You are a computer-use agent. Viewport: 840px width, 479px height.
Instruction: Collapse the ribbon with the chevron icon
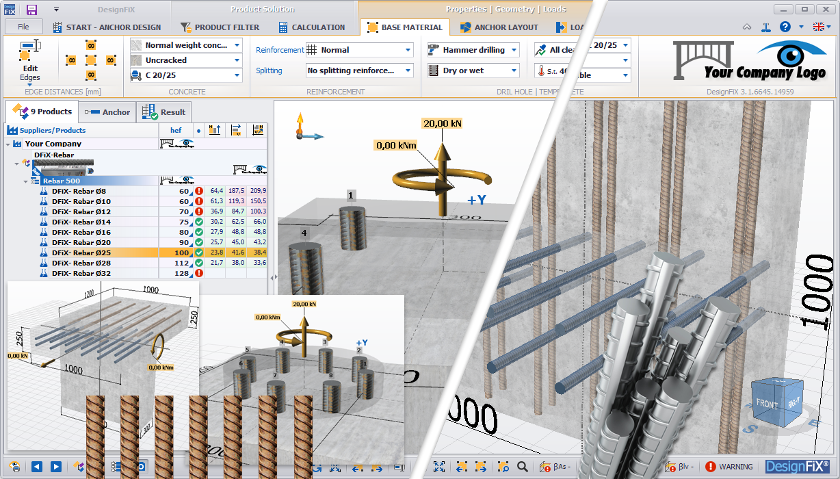pyautogui.click(x=747, y=27)
